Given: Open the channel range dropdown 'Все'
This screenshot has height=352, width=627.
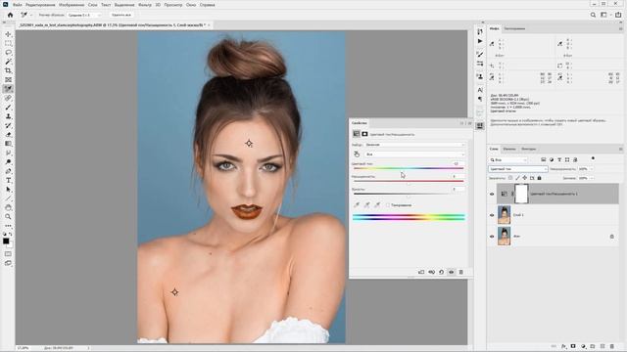Looking at the screenshot, I should pyautogui.click(x=414, y=154).
